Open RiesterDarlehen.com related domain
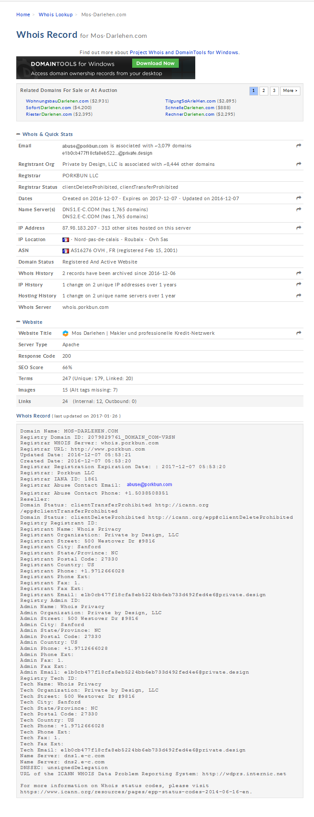314x817 pixels. tap(49, 114)
